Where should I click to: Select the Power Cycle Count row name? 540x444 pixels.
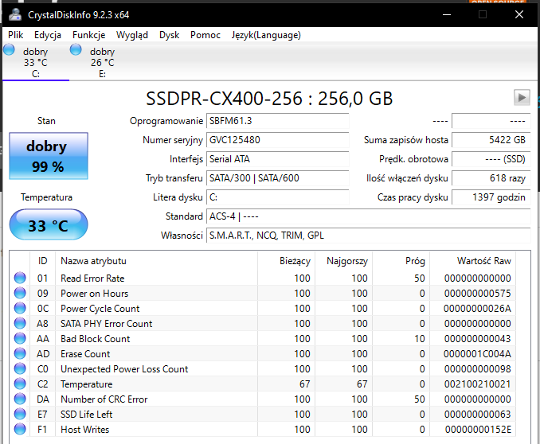coord(100,309)
